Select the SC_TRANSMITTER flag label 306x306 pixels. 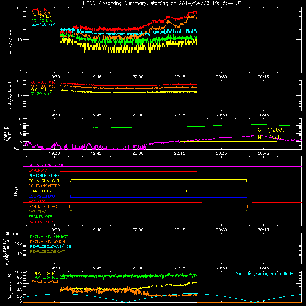44,186
